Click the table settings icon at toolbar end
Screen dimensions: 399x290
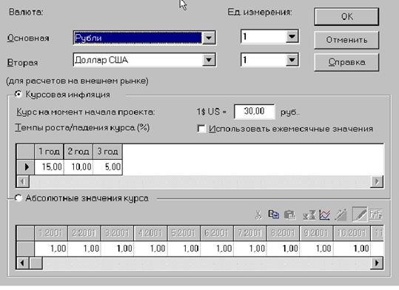(x=376, y=215)
